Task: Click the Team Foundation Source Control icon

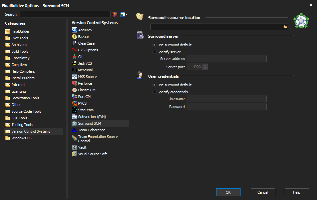Action: (x=74, y=138)
